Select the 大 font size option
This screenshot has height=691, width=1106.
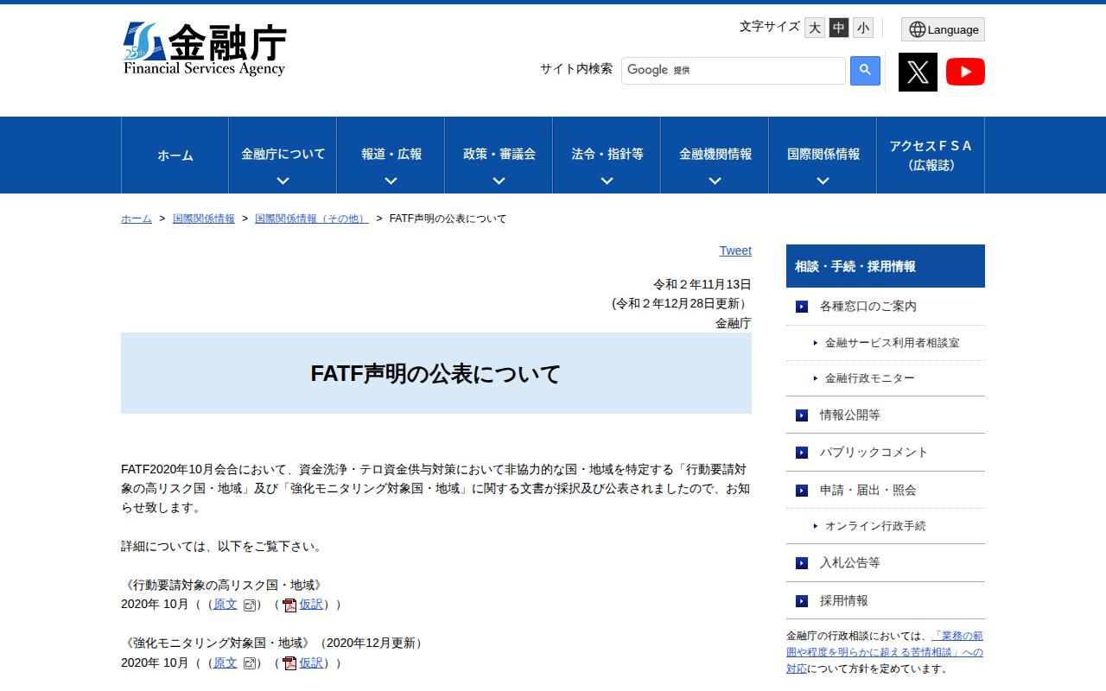814,28
